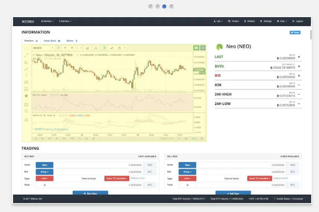This screenshot has width=319, height=212.
Task: Switch to the Timeline tab
Action: pos(31,41)
